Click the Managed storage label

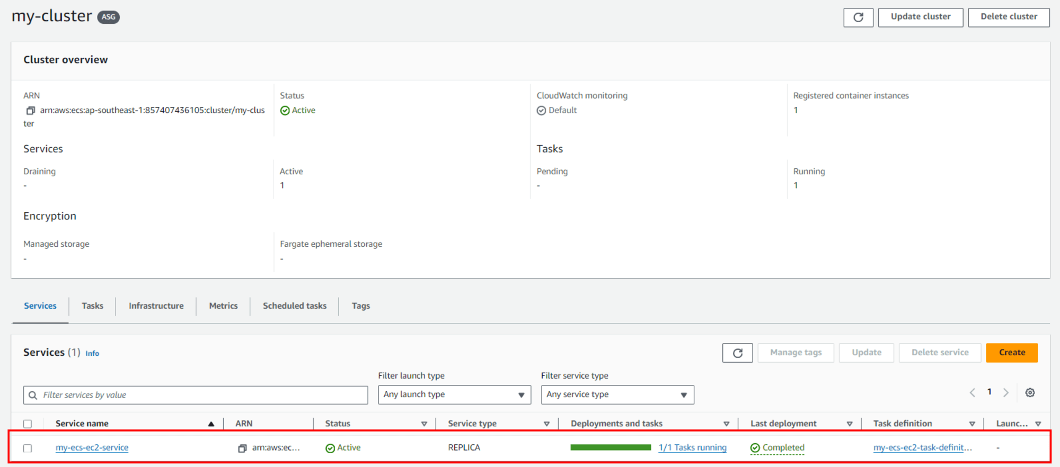coord(56,244)
